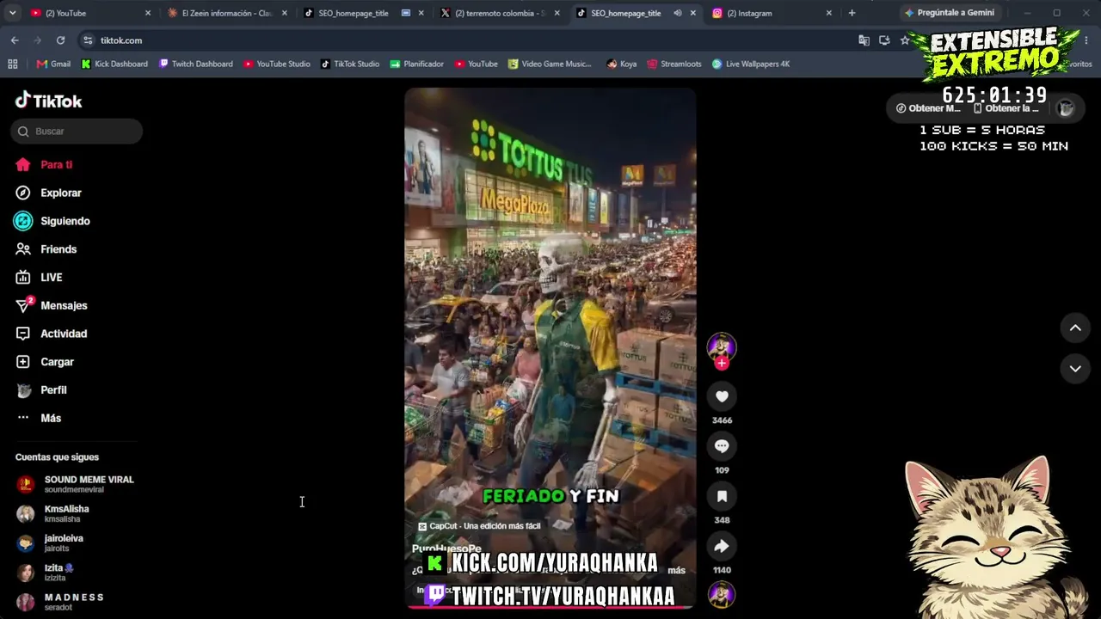This screenshot has width=1101, height=619.
Task: Bookmark this page with star icon
Action: 905,40
